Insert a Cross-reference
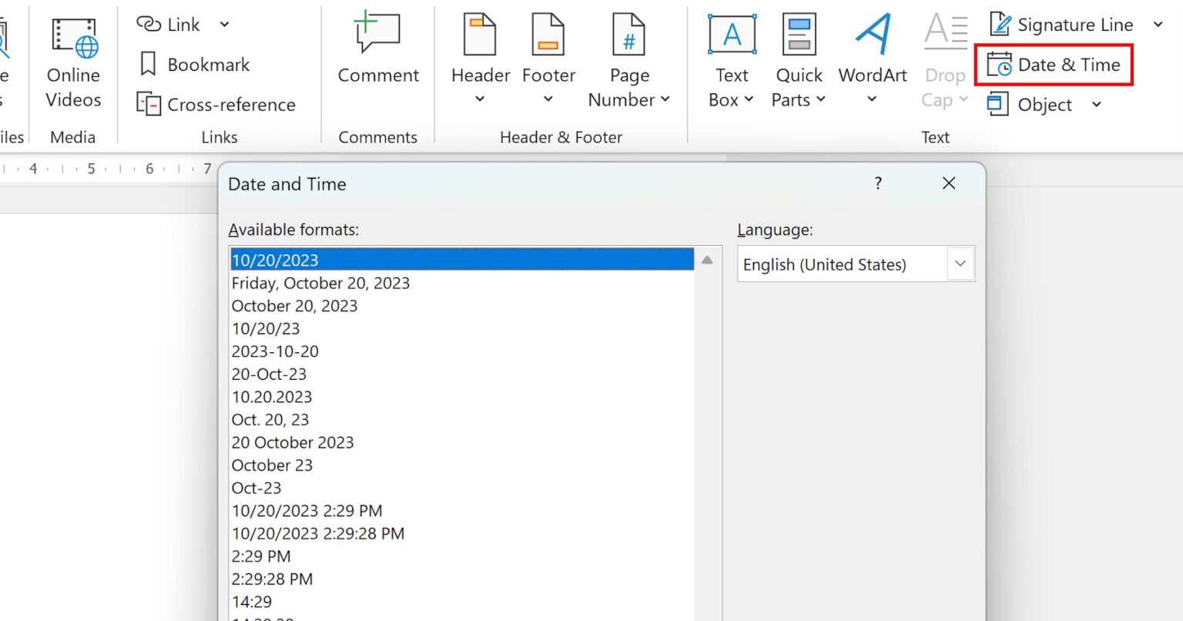This screenshot has width=1183, height=621. click(218, 104)
